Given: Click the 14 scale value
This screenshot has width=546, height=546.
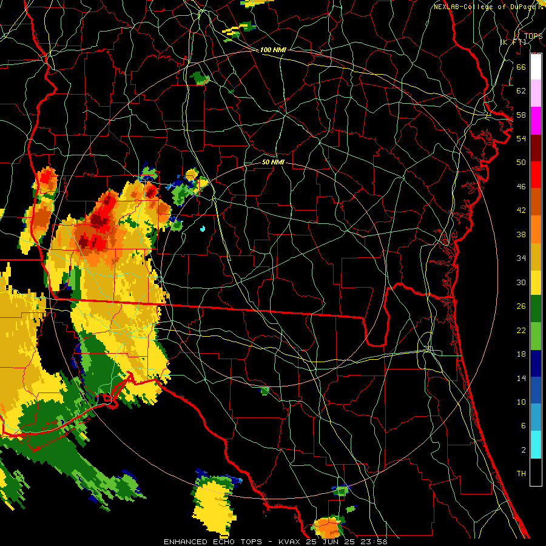Looking at the screenshot, I should coord(521,378).
